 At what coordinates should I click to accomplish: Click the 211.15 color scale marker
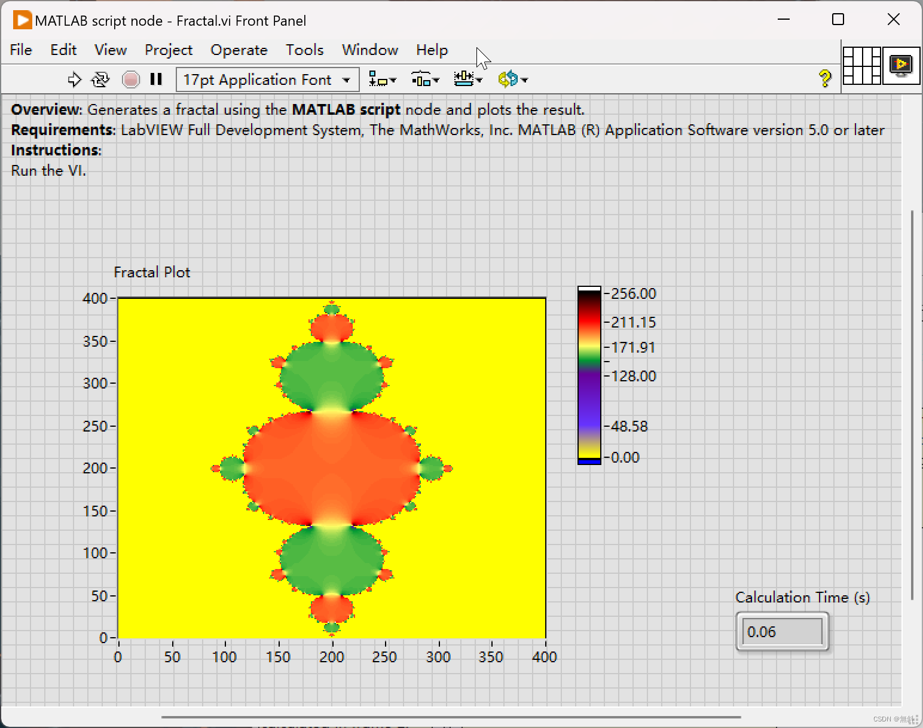coord(633,322)
